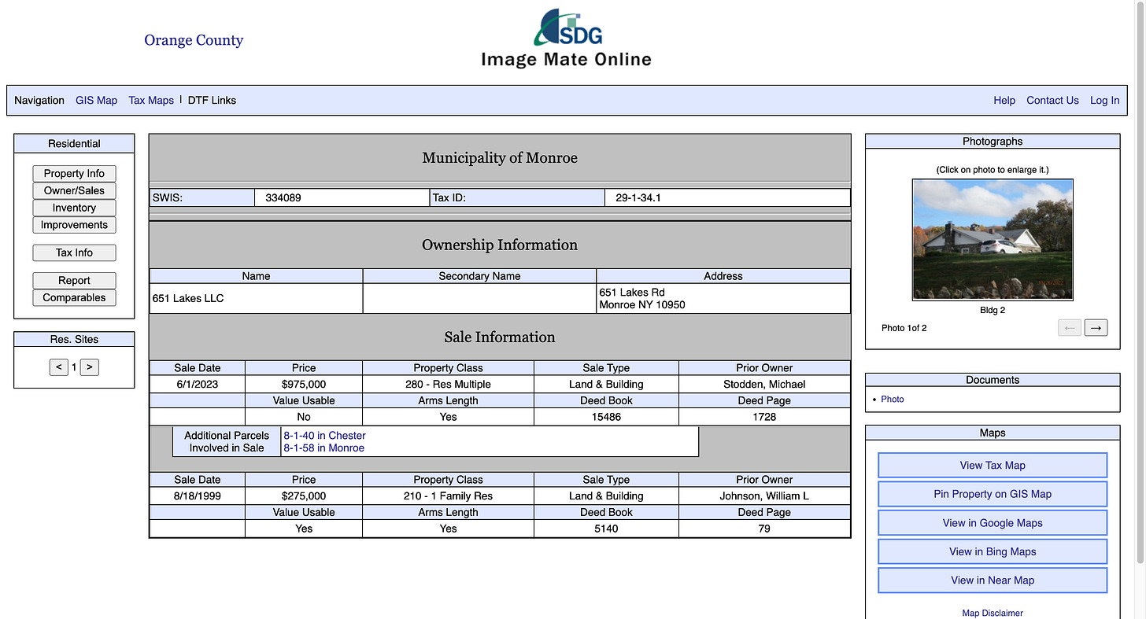Click property class 280 - Res Multiple
The image size is (1146, 619).
click(x=448, y=384)
